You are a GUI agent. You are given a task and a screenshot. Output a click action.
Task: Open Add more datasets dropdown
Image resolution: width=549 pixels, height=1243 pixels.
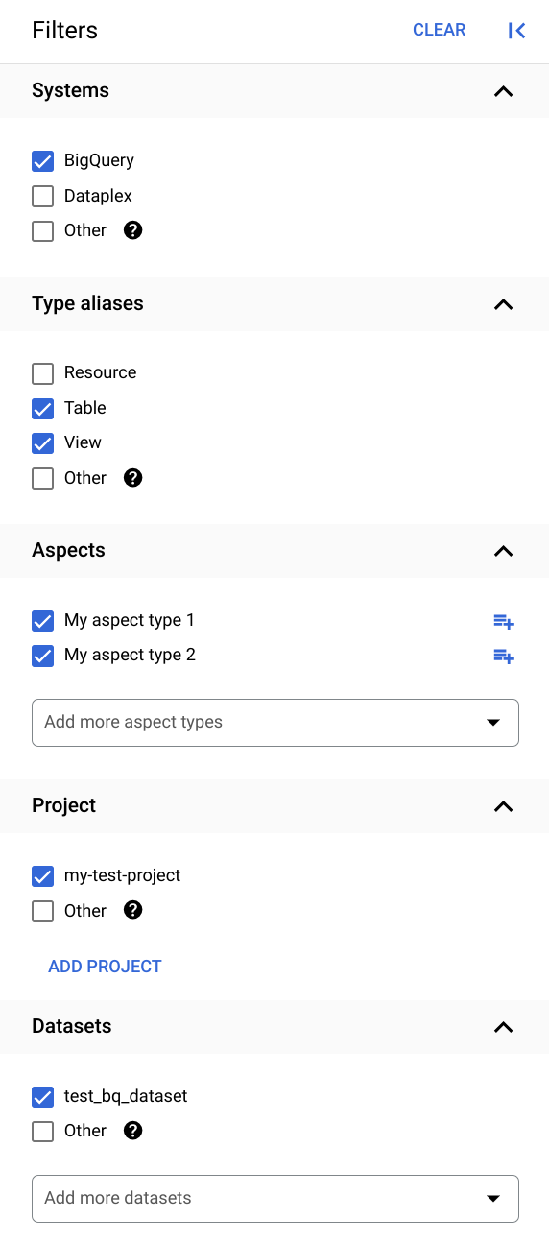(x=275, y=1199)
